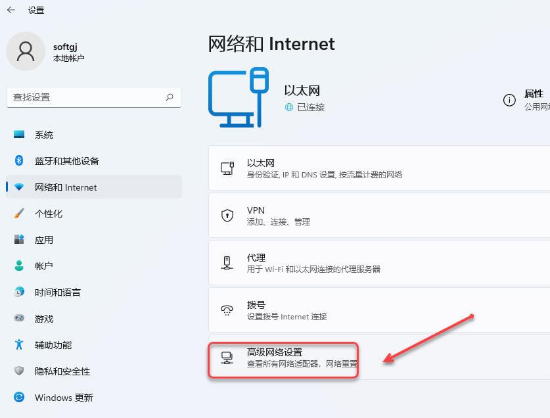Open network 属性 link
Image resolution: width=550 pixels, height=418 pixels.
point(534,94)
